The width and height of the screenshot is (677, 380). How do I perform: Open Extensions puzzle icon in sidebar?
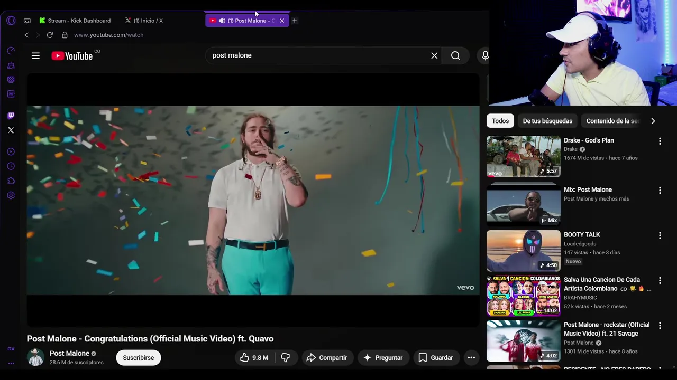point(11,180)
